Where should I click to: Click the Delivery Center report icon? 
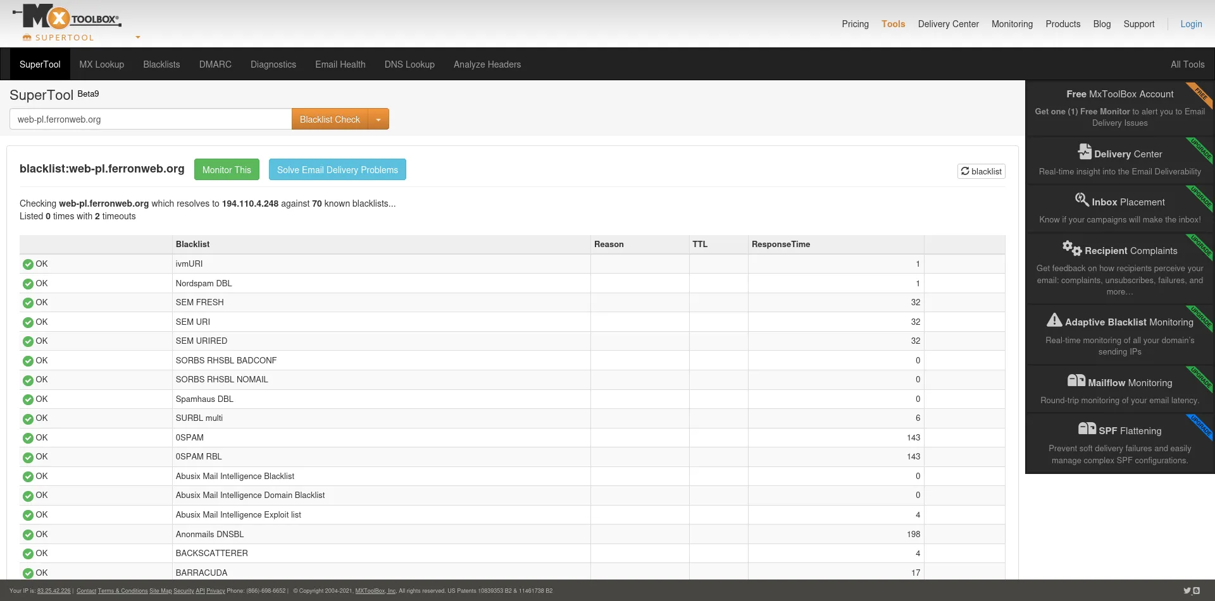click(x=1084, y=152)
